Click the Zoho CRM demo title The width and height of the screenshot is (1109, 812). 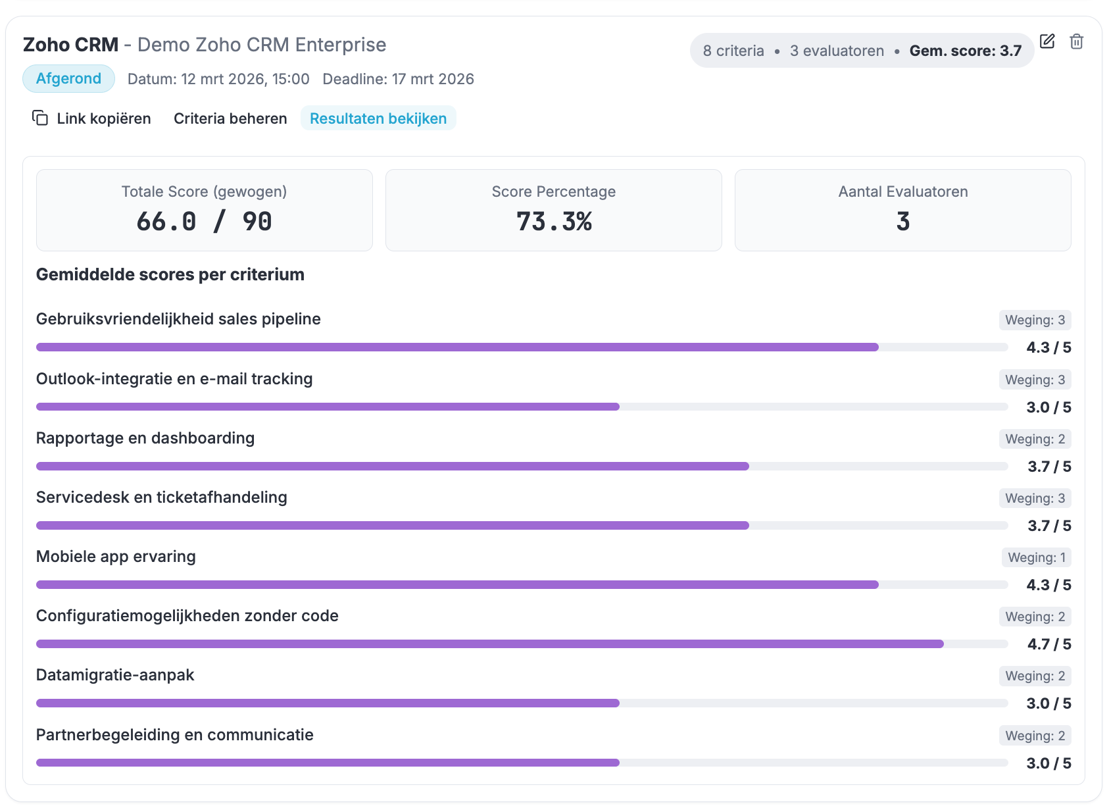205,45
